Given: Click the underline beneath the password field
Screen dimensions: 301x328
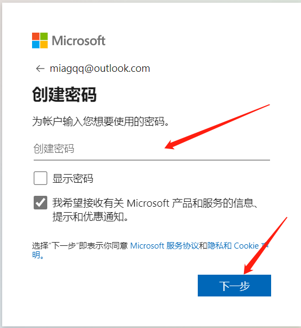Looking at the screenshot, I should (x=152, y=160).
